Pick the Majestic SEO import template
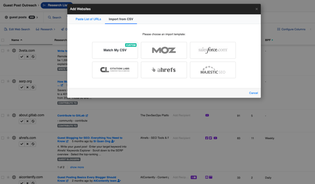 pos(213,70)
